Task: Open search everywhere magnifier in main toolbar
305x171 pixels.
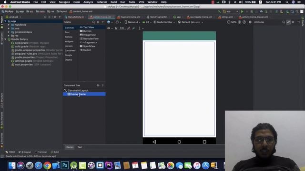Action: (x=297, y=11)
